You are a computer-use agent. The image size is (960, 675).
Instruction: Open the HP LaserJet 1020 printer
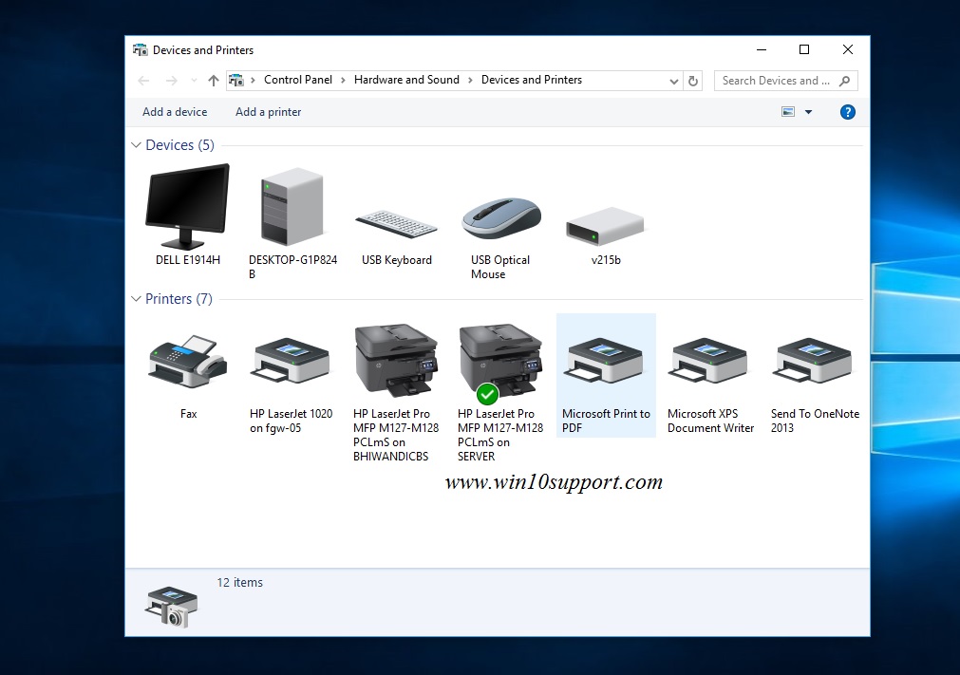tap(292, 361)
